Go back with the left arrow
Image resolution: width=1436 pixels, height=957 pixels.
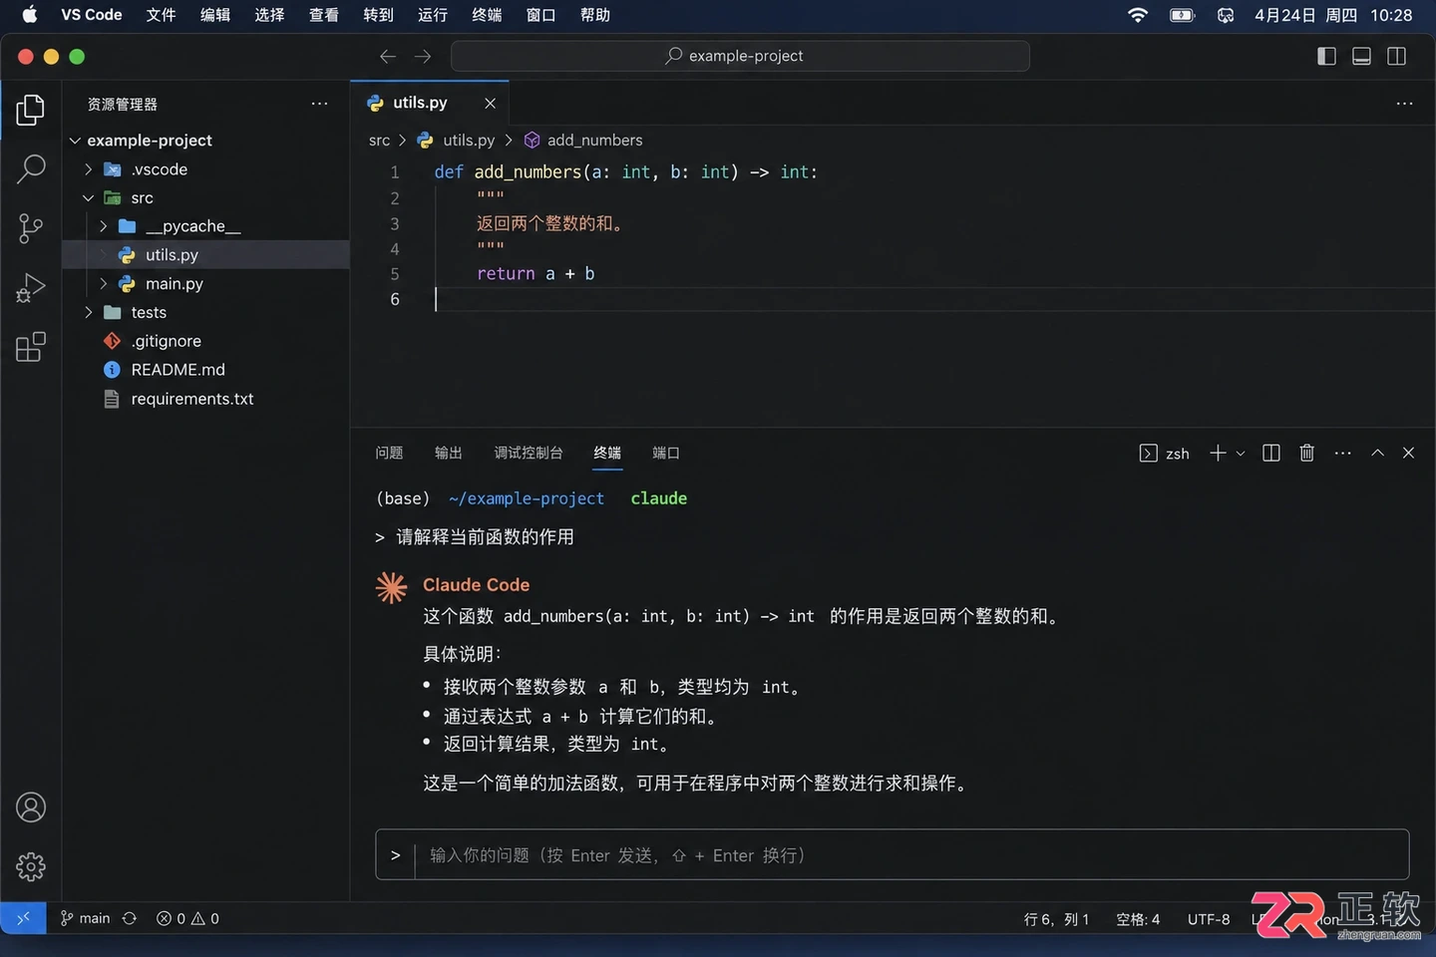(x=388, y=56)
